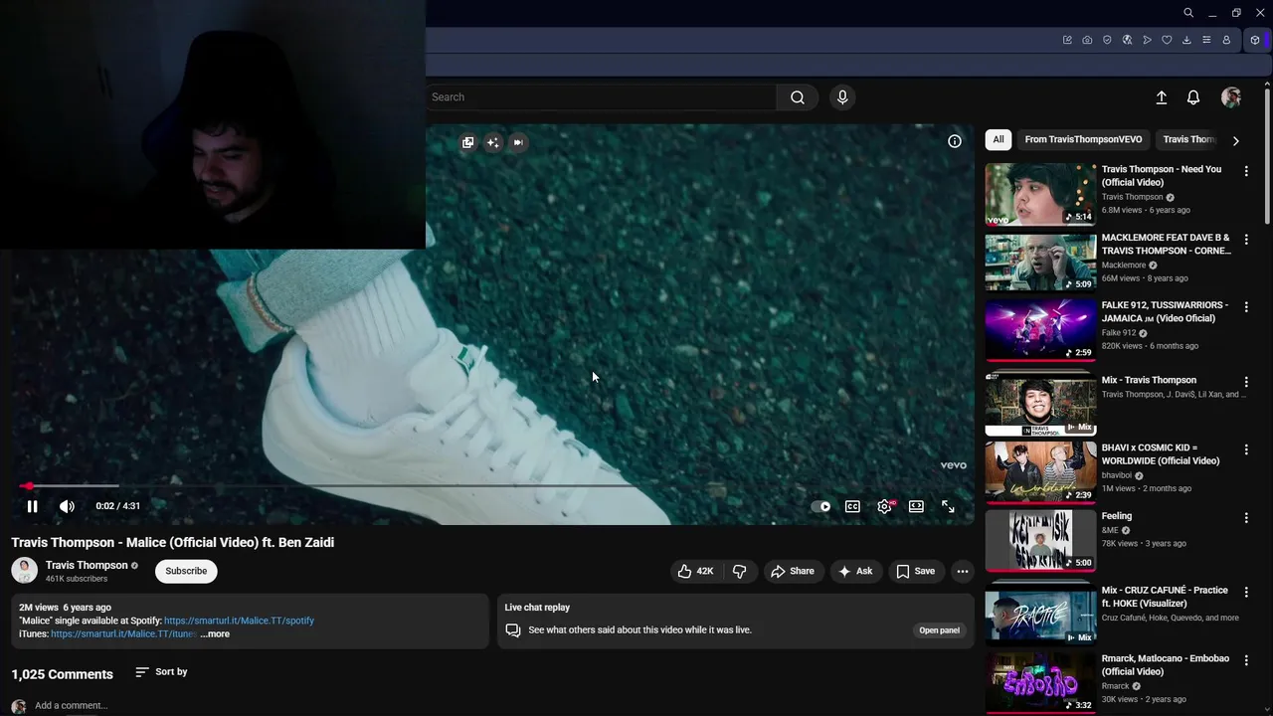Click the sparkle AI overlay icon

pos(492,142)
